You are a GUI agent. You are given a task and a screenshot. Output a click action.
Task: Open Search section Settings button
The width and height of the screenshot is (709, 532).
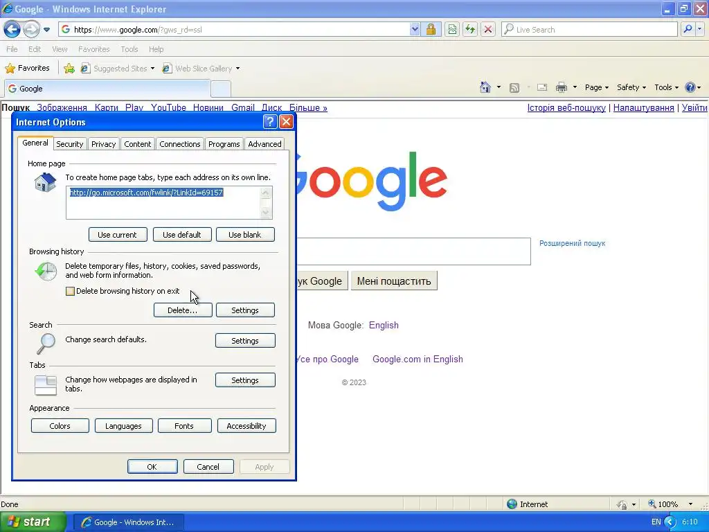pyautogui.click(x=245, y=341)
